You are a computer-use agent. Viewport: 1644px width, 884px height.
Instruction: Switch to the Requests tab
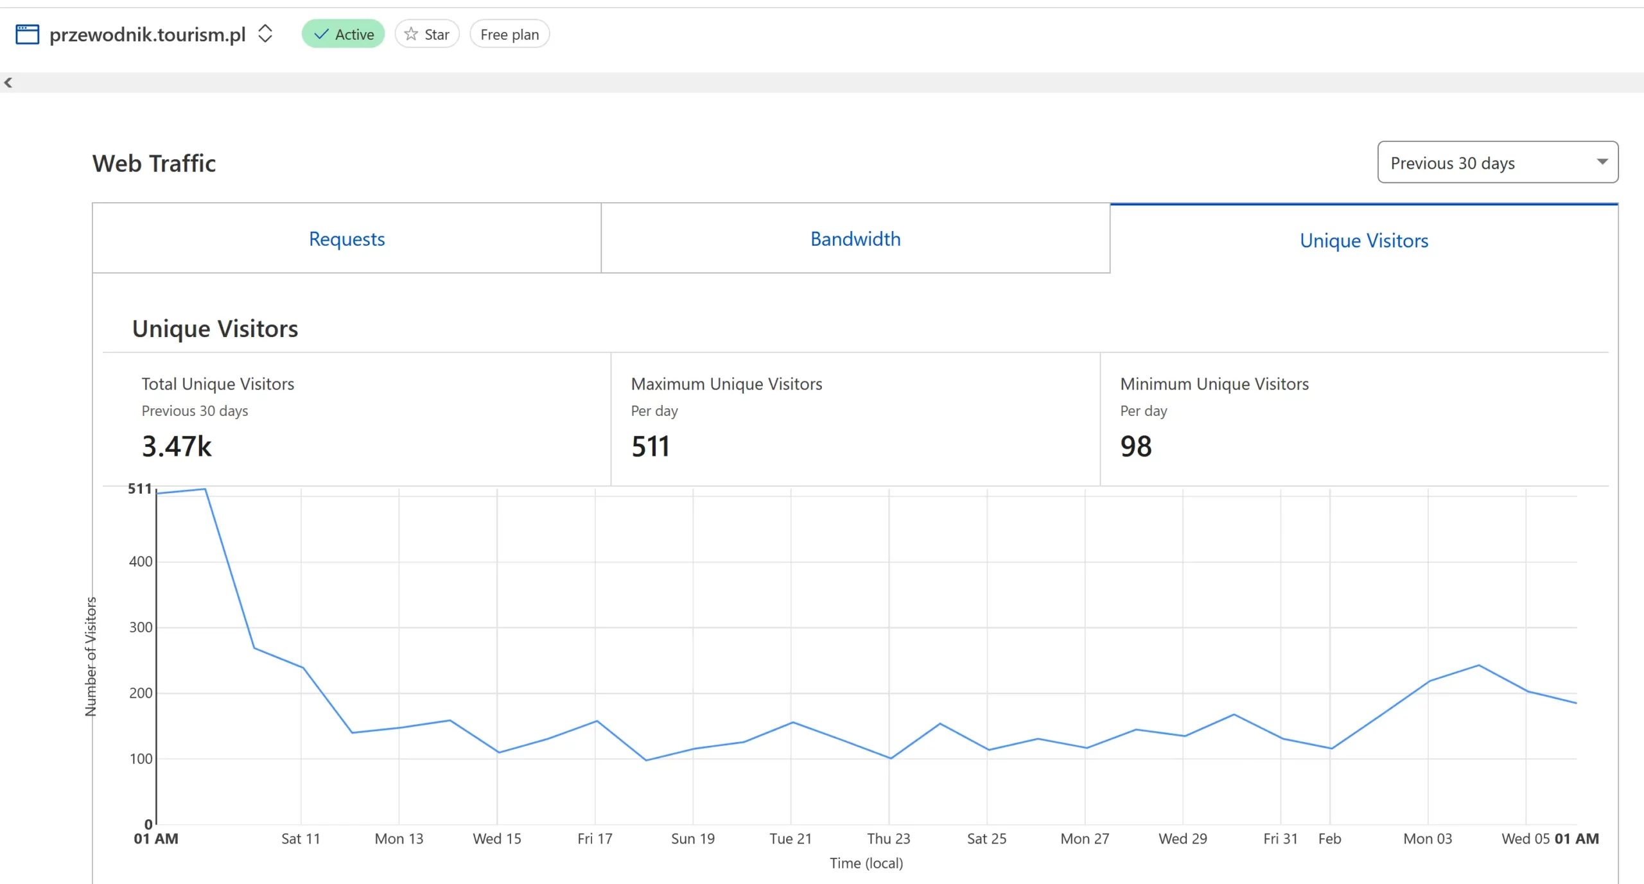(347, 239)
